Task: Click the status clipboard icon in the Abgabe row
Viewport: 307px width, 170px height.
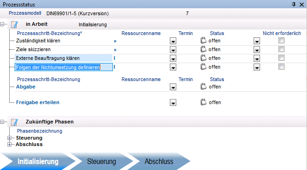Action: [x=203, y=87]
